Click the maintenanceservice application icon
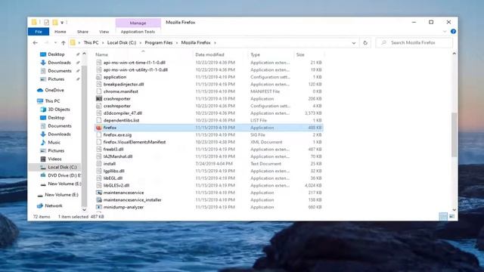The width and height of the screenshot is (484, 272). click(x=99, y=193)
